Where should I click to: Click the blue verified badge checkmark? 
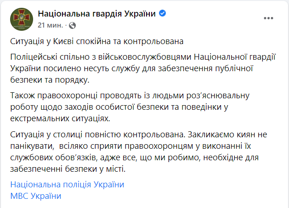pyautogui.click(x=162, y=13)
